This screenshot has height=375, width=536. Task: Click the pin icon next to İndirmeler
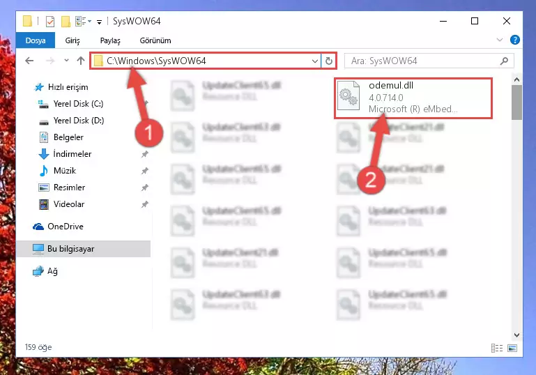click(x=144, y=154)
